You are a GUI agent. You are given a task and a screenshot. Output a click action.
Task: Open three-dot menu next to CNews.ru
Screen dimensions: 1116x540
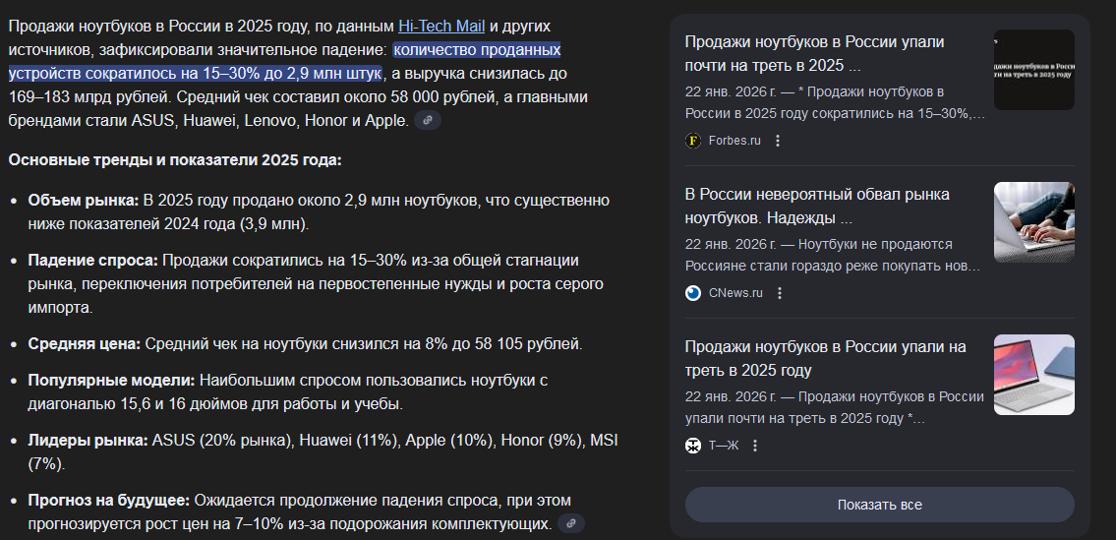click(x=780, y=293)
